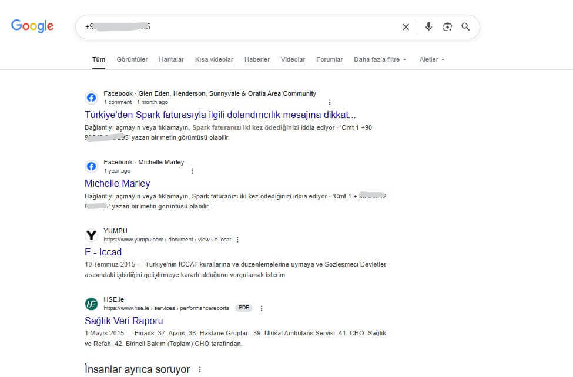Image resolution: width=573 pixels, height=377 pixels.
Task: Click the Google logo
Action: (x=32, y=26)
